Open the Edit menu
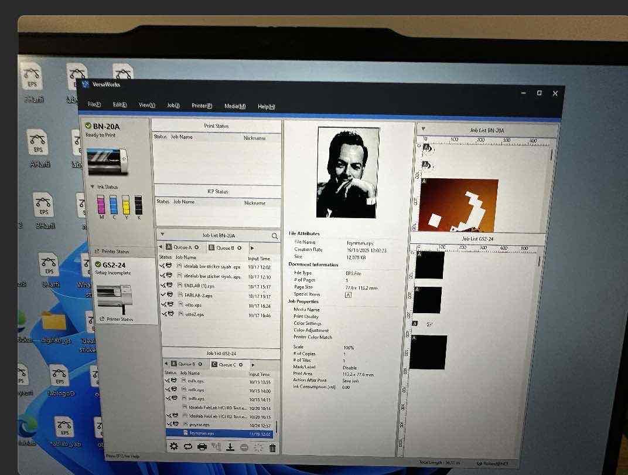Image resolution: width=628 pixels, height=475 pixels. tap(120, 104)
